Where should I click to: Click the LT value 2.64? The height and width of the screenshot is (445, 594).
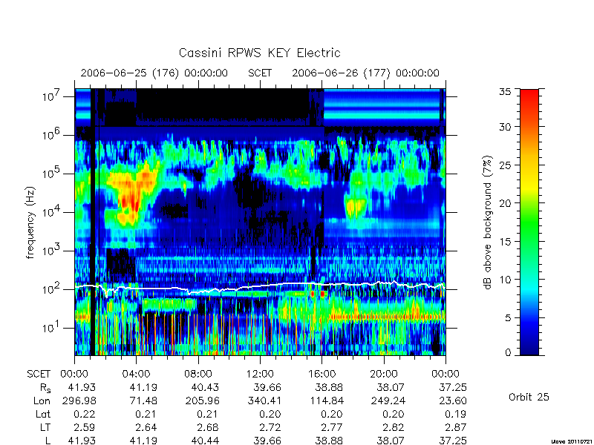[x=146, y=427]
